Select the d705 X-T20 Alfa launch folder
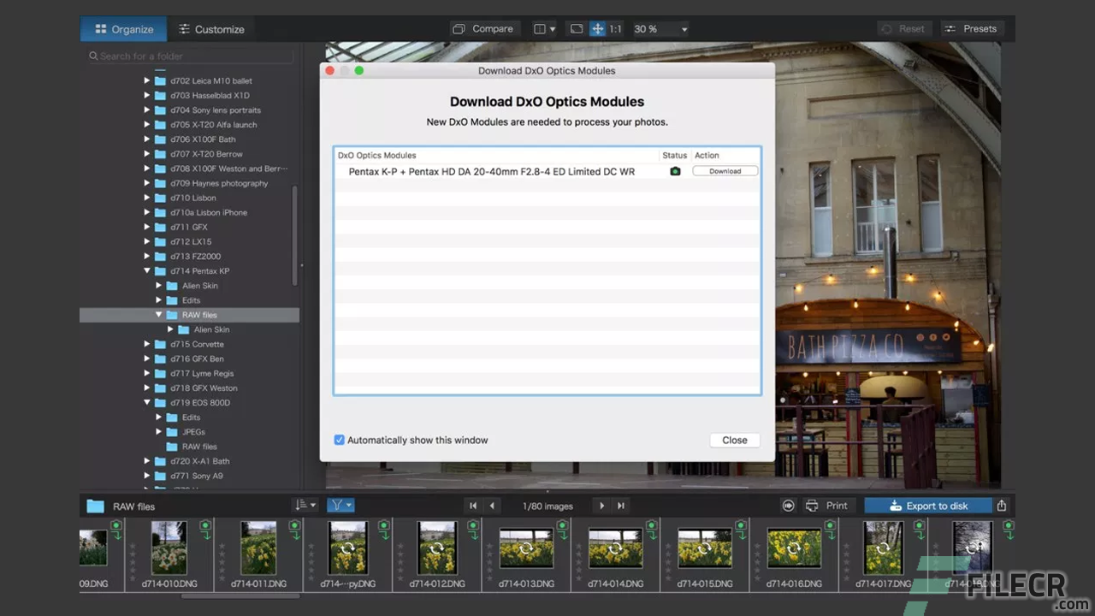 pos(213,124)
